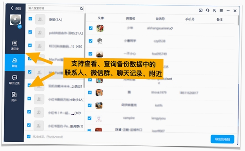Click the avatar in the fox095749 row
The height and width of the screenshot is (151, 245).
[x=99, y=54]
